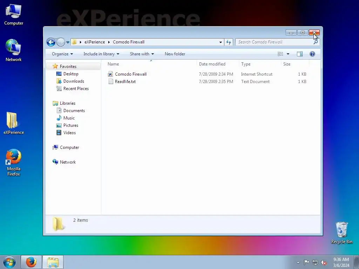Click 7/28/2009 2:34 PM date cell
This screenshot has width=359, height=269.
pyautogui.click(x=216, y=74)
